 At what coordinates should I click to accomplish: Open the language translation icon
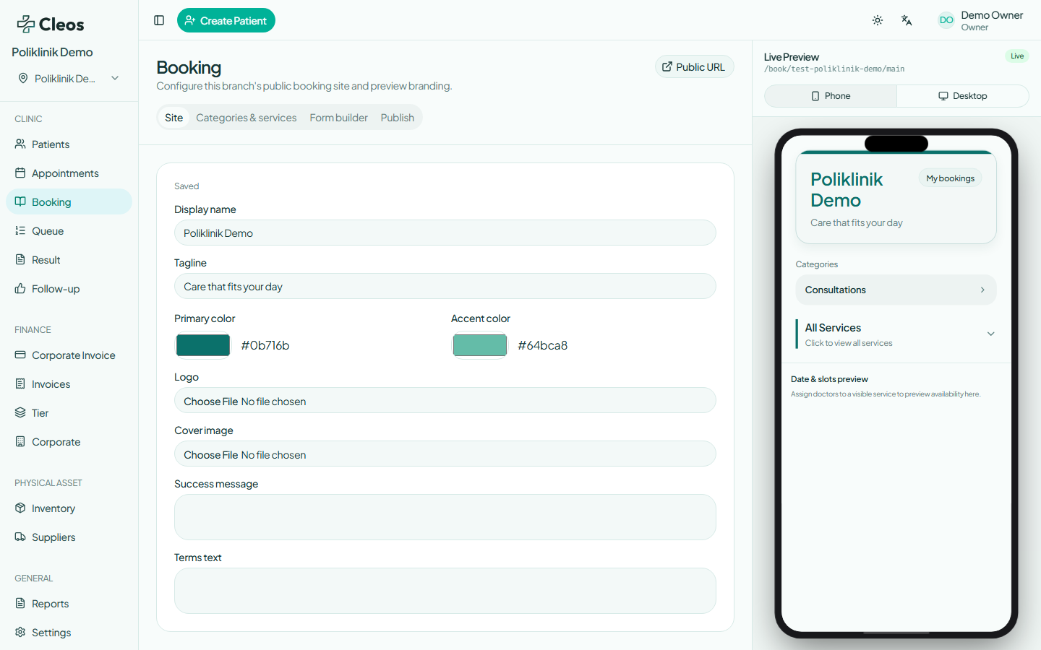click(907, 20)
